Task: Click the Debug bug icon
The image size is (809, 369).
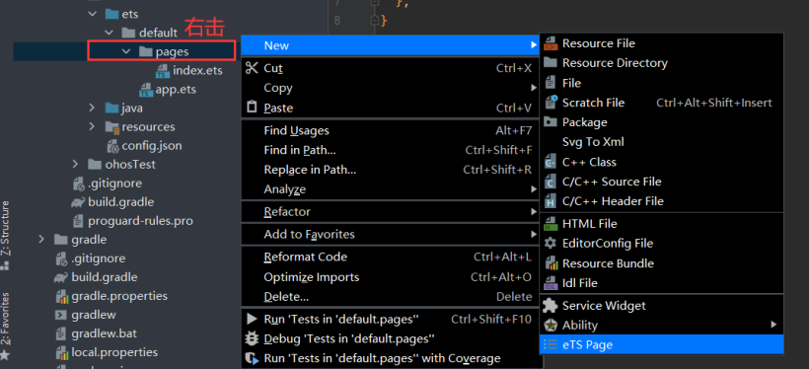Action: point(252,338)
